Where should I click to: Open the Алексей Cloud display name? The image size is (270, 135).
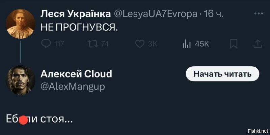coord(76,74)
